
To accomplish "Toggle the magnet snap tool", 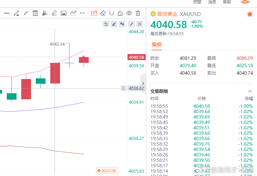I will (x=112, y=13).
